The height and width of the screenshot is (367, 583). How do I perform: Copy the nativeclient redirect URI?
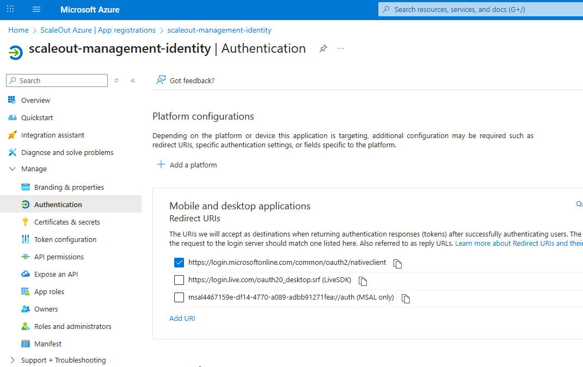pyautogui.click(x=397, y=264)
